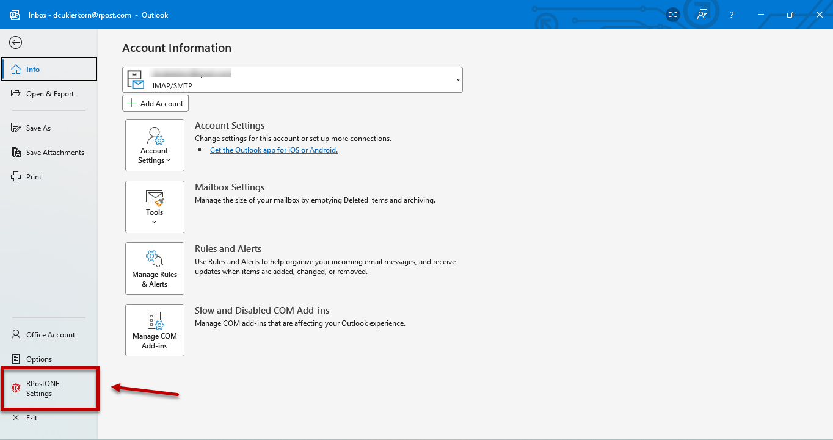Open the IMAP/SMTP account selector dropdown

point(293,80)
